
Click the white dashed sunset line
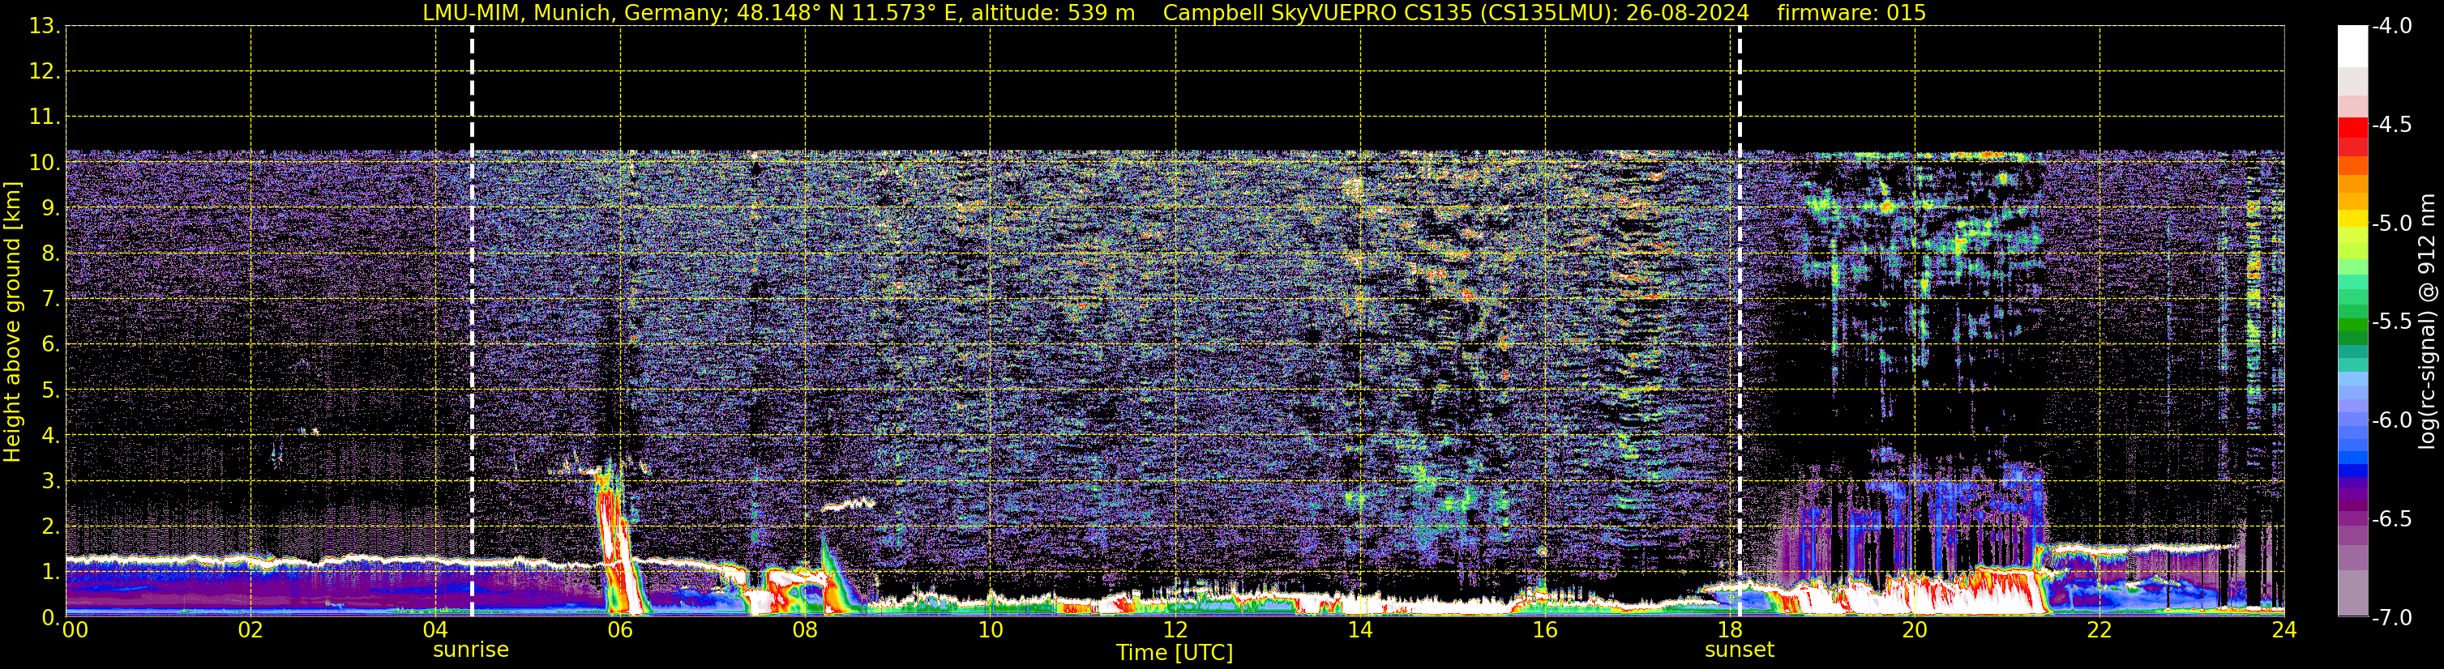coord(1739,322)
